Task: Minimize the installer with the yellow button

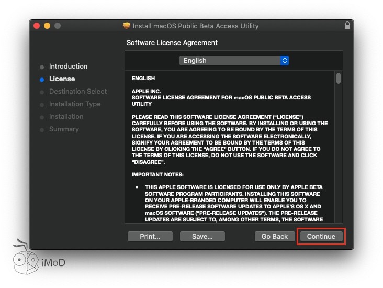Action: pos(47,26)
